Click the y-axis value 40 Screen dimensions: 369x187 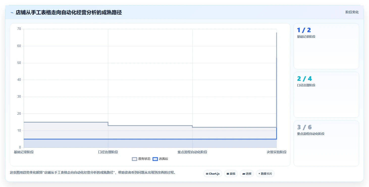[19, 80]
